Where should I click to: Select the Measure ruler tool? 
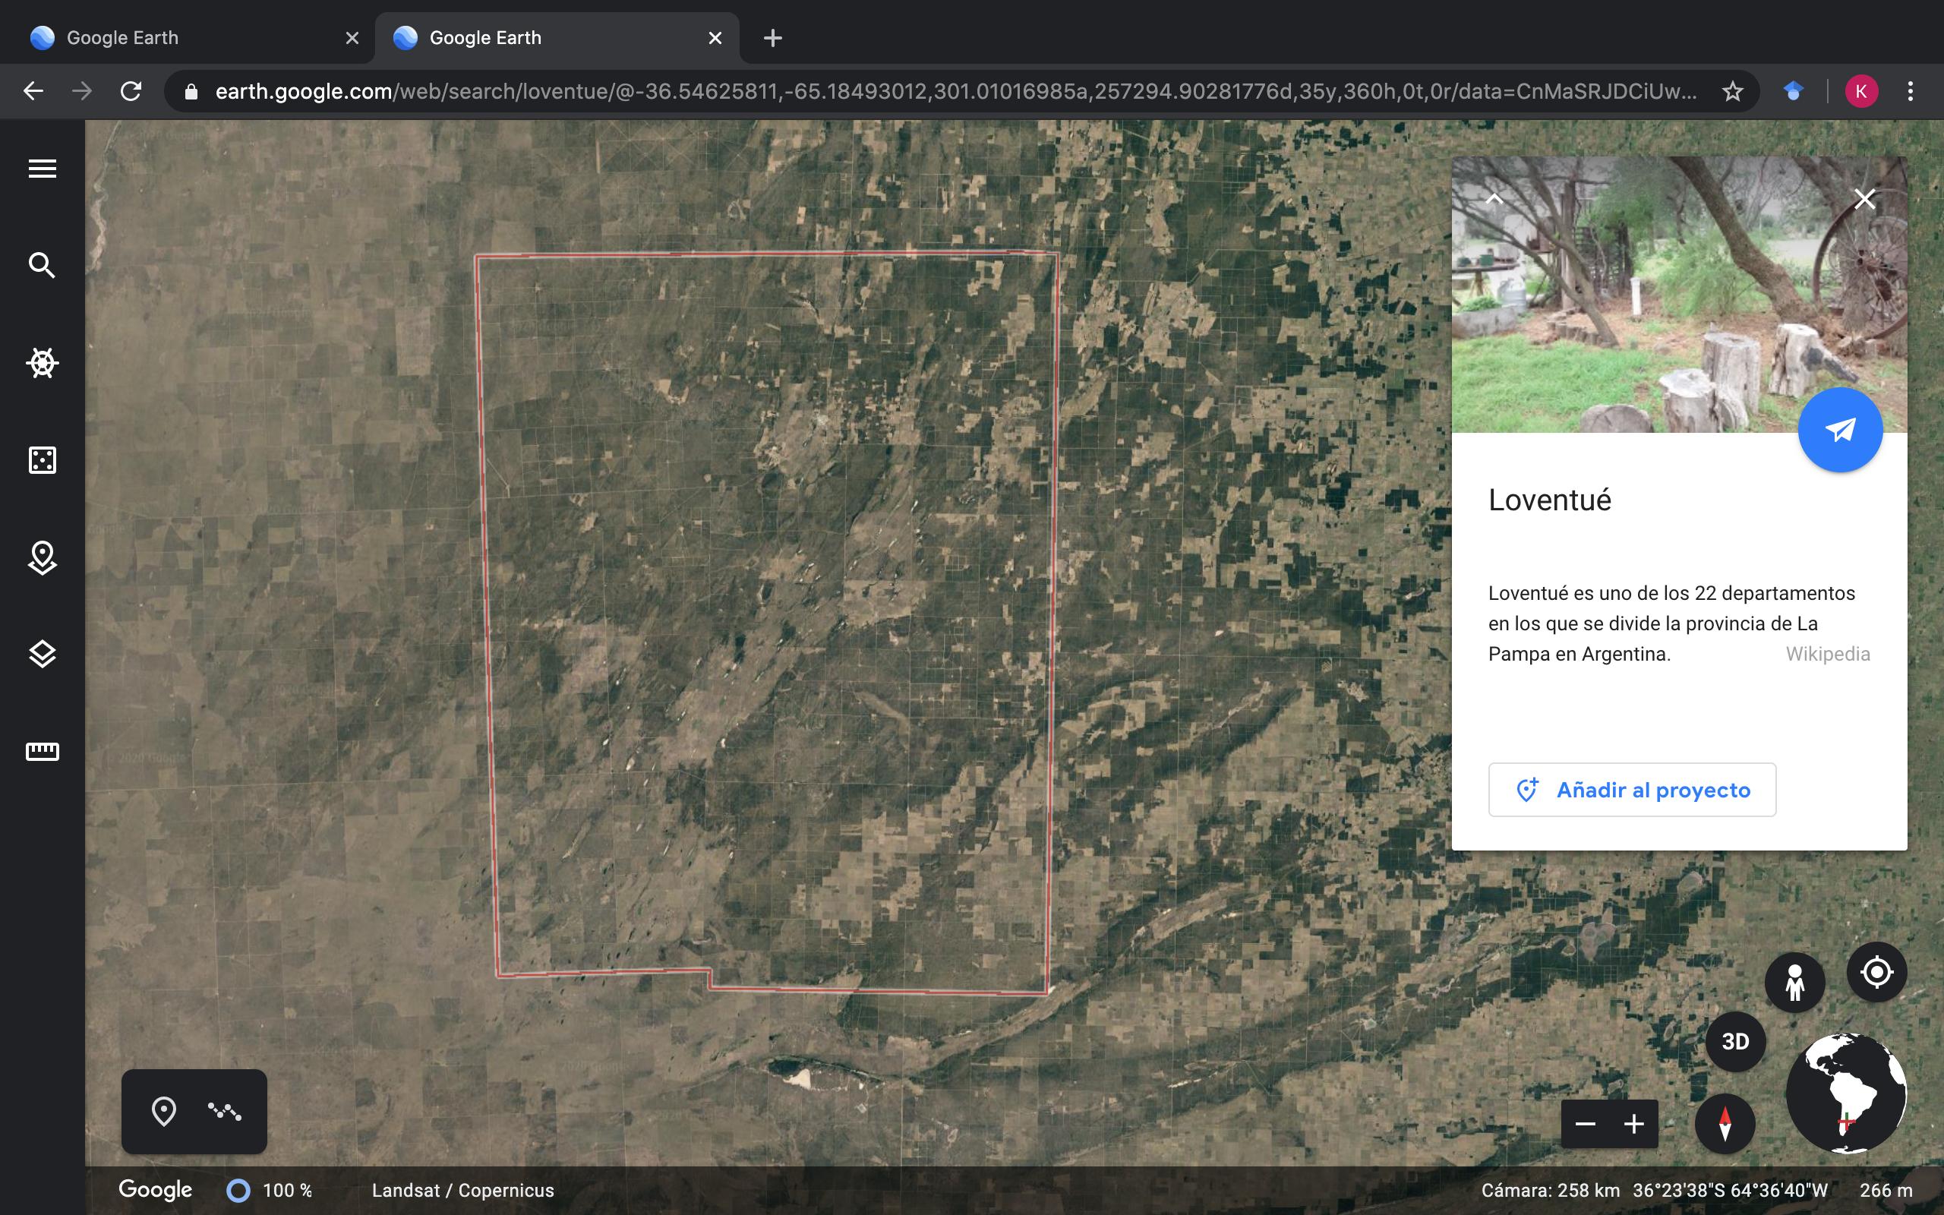[x=42, y=751]
